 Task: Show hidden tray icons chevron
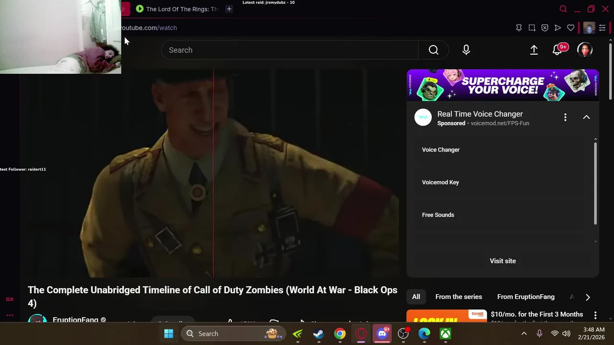pos(524,333)
